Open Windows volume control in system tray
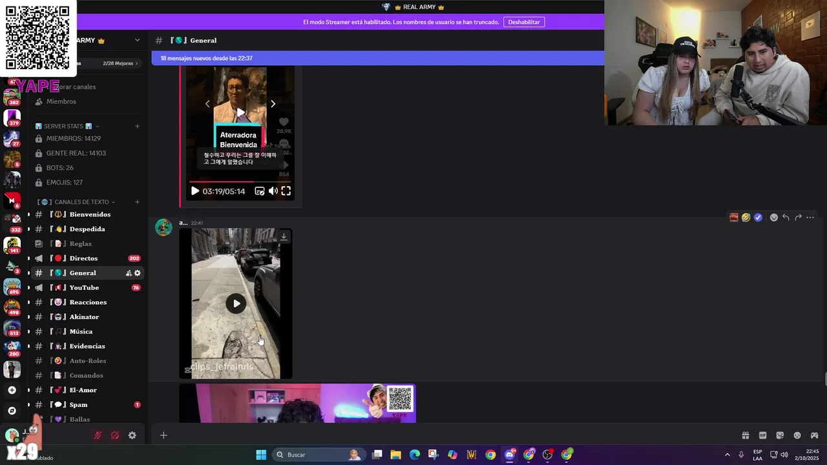The image size is (827, 465). click(x=784, y=455)
